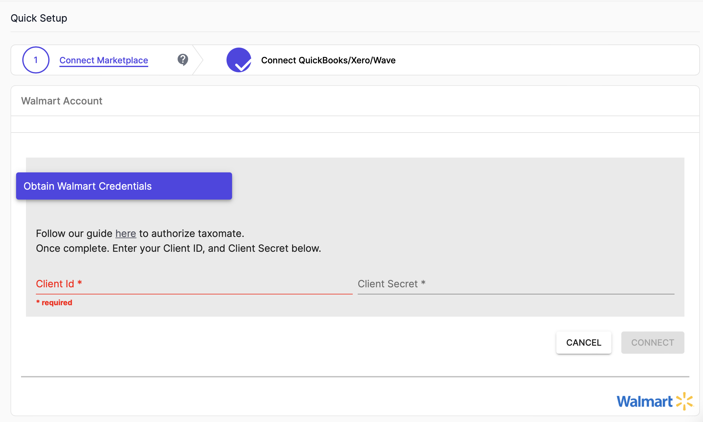
Task: Open the guide 'here' link
Action: [126, 234]
